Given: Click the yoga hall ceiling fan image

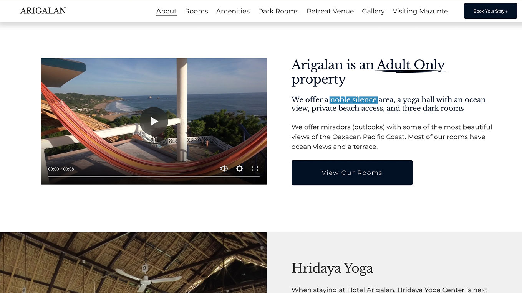Looking at the screenshot, I should pos(133,263).
